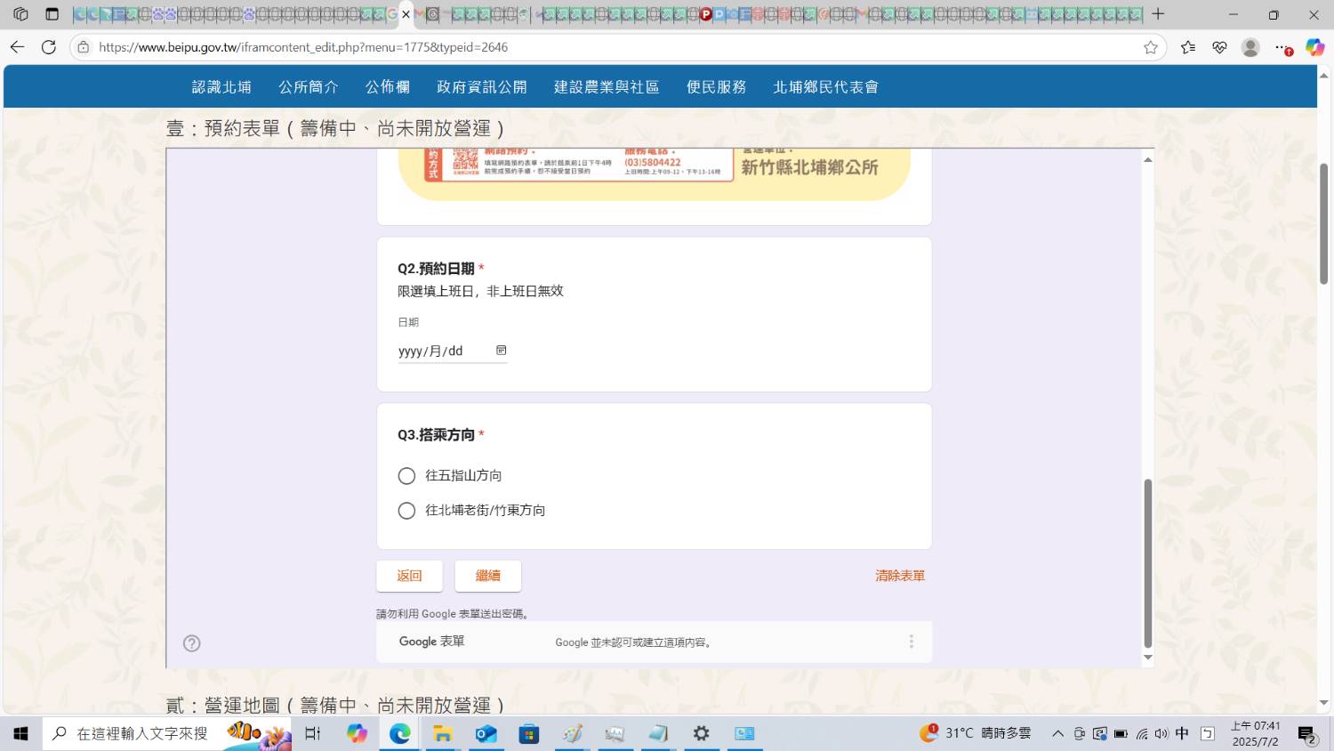Screen dimensions: 1334x751
Task: Add page to favorites star icon
Action: pos(1151,47)
